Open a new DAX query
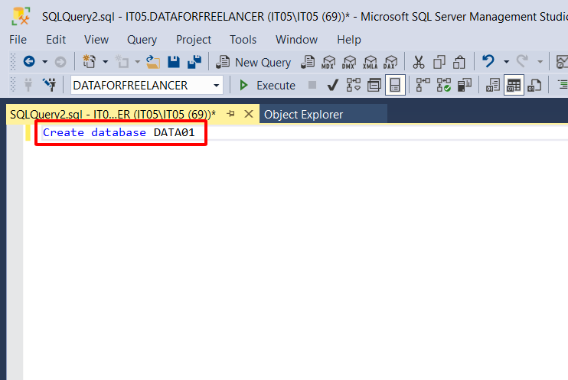The height and width of the screenshot is (380, 568). [x=390, y=62]
